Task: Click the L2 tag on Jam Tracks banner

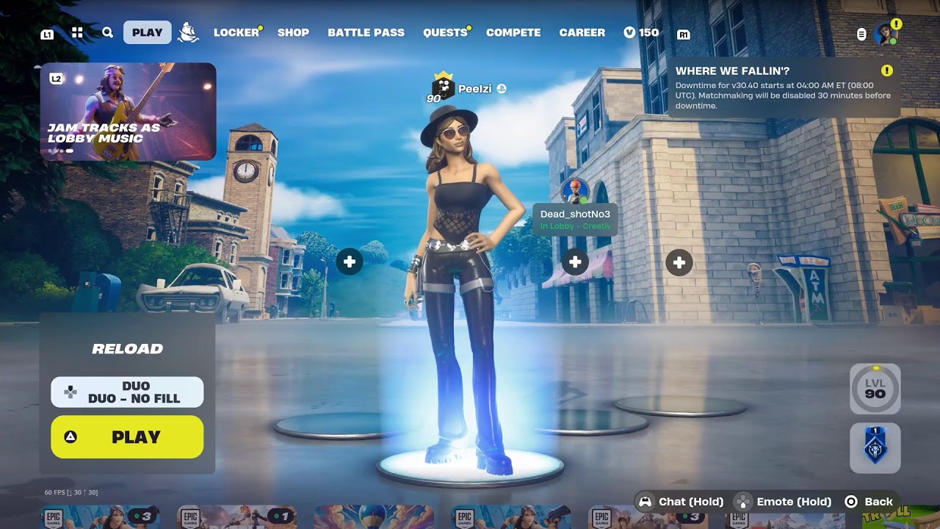Action: 56,78
